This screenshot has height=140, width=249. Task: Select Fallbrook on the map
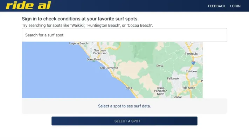pos(173,78)
